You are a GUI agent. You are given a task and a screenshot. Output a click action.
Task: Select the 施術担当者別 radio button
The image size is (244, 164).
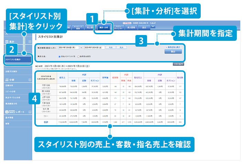78,56
